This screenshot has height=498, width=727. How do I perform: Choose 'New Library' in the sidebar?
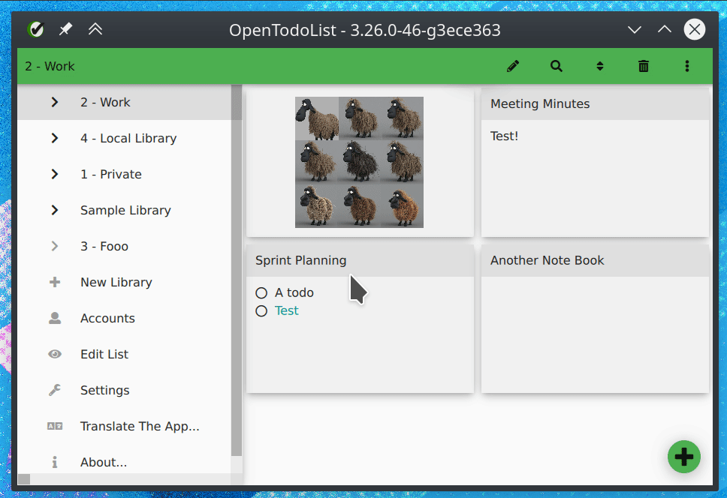[124, 282]
